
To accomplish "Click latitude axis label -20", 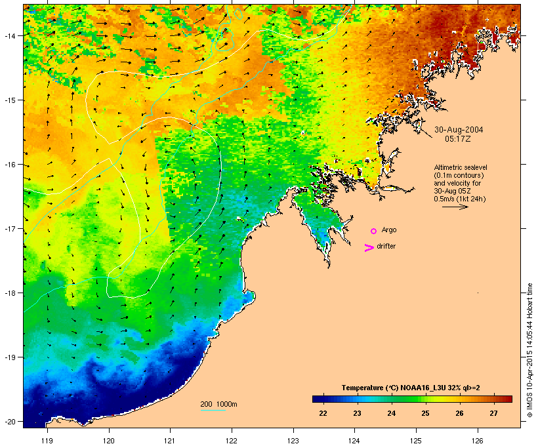I will [10, 422].
